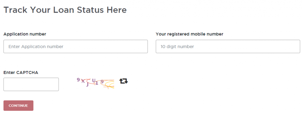Click the "Enter CAPTCHA" label
302x114 pixels.
[21, 72]
